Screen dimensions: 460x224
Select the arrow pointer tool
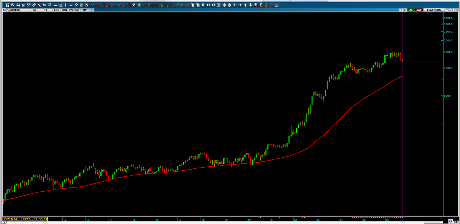pos(13,5)
